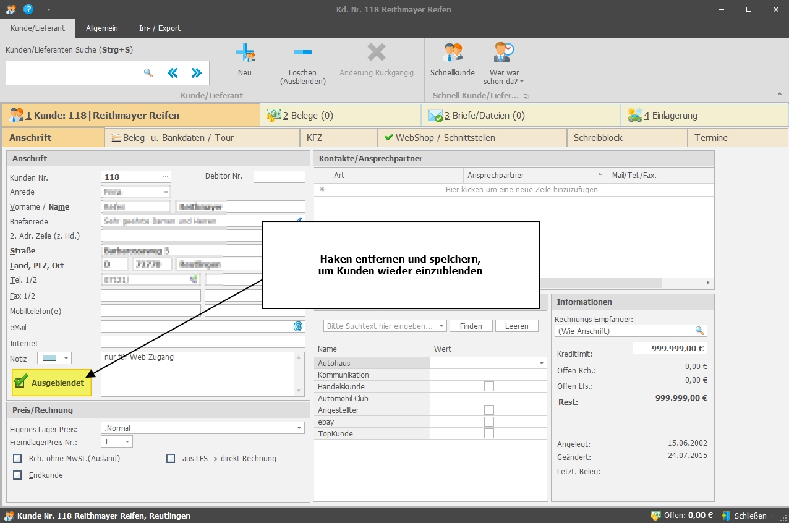789x523 pixels.
Task: Go to previous customer with double left arrow
Action: pyautogui.click(x=173, y=73)
